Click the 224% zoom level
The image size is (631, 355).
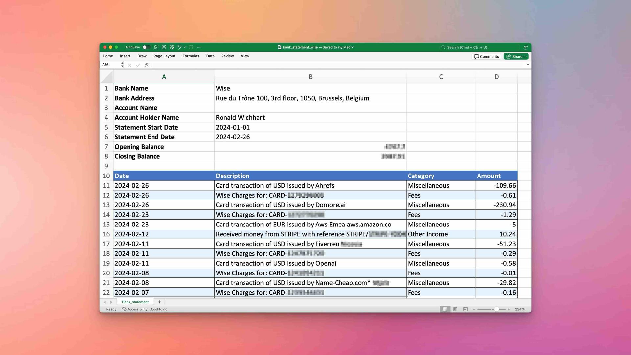click(x=520, y=309)
